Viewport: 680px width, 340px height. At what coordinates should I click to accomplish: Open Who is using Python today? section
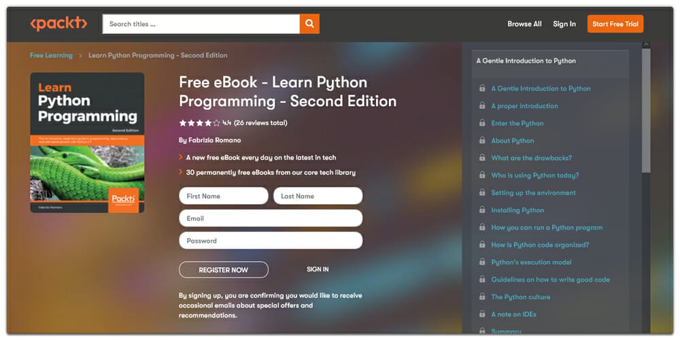click(534, 175)
